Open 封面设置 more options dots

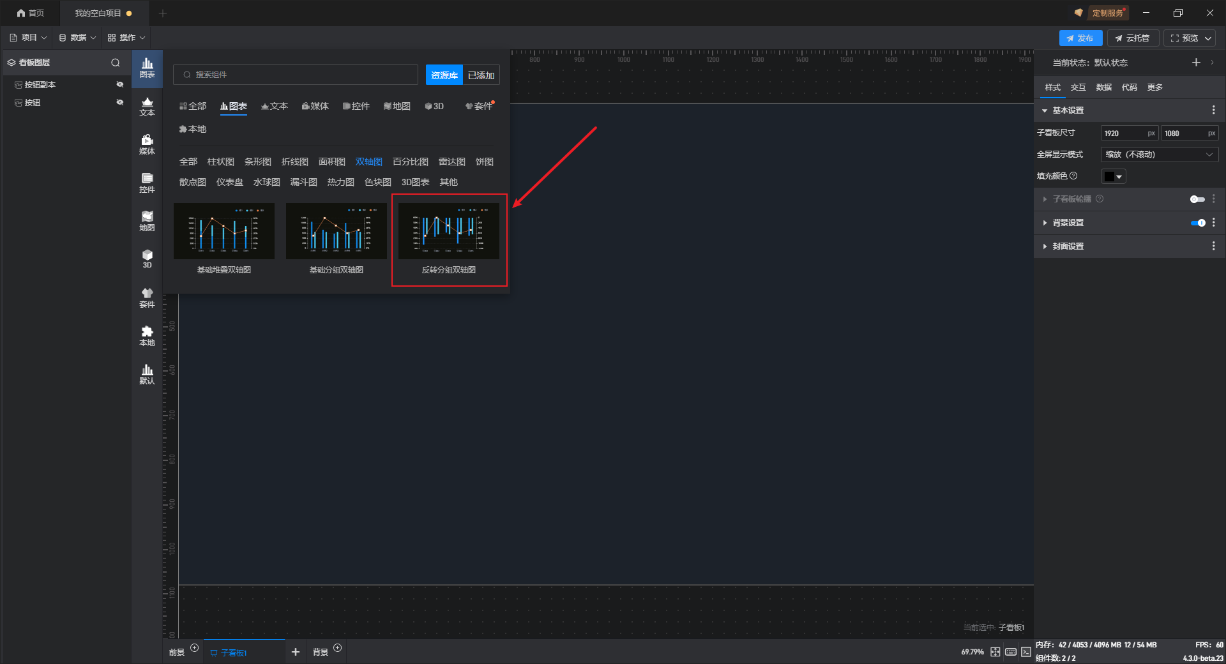click(x=1213, y=246)
